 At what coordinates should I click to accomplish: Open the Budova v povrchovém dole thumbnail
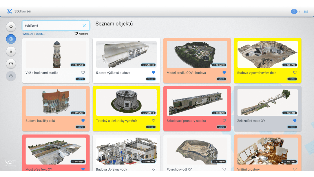[x=267, y=54]
